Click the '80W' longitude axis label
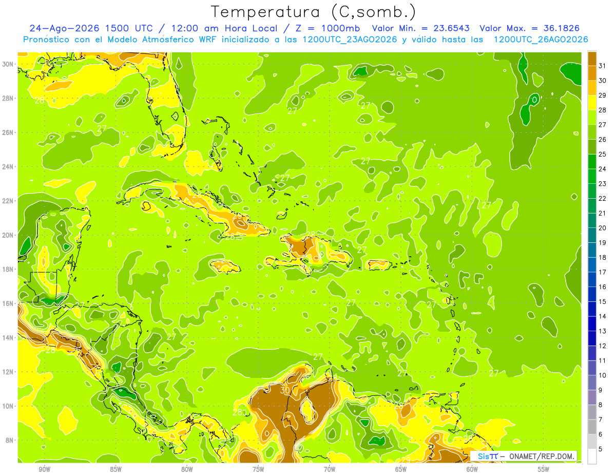The width and height of the screenshot is (616, 476). pos(187,469)
